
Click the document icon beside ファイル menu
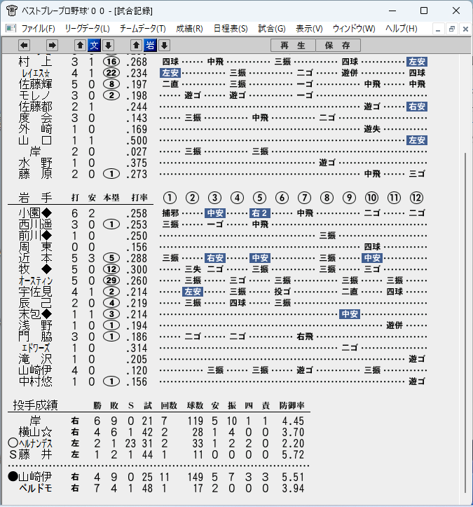tap(11, 29)
